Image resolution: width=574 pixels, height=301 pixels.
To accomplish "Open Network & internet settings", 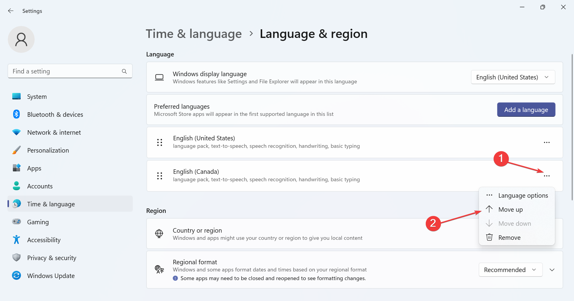I will pos(70,132).
